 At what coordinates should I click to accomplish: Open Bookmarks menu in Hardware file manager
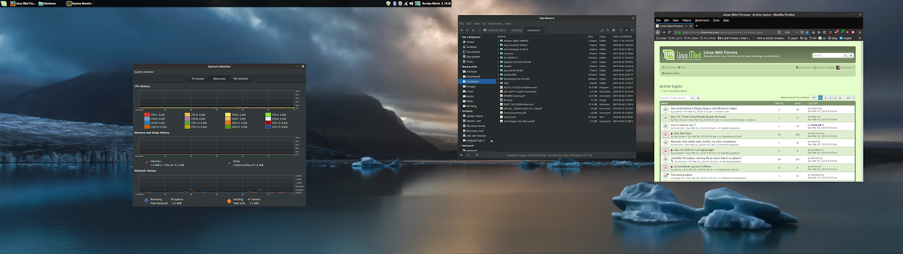tap(496, 24)
